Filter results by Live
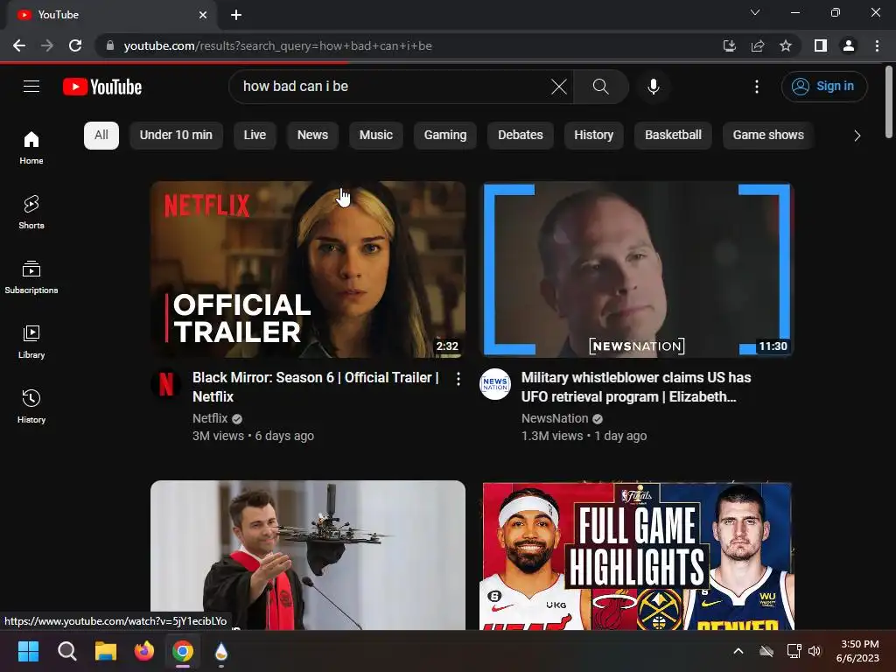 pyautogui.click(x=255, y=136)
